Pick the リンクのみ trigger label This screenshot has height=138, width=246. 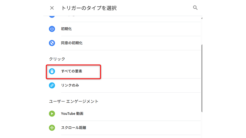click(x=70, y=85)
